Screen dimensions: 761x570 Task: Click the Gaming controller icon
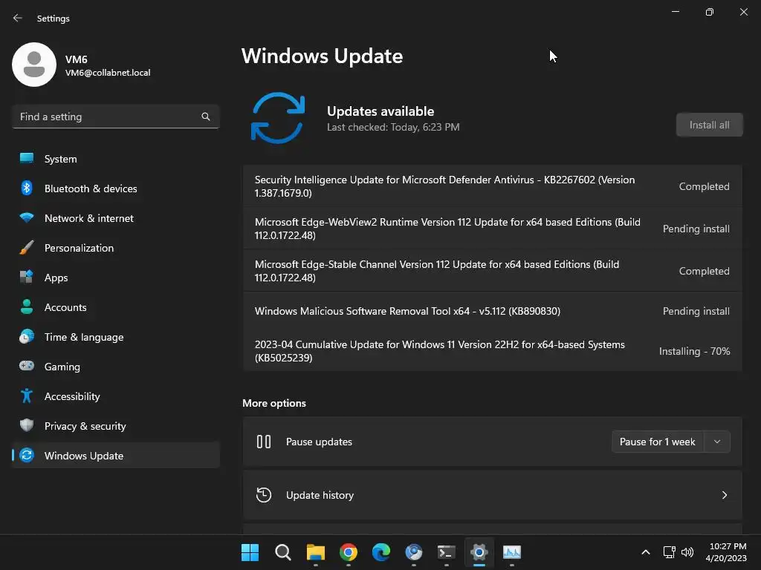27,366
